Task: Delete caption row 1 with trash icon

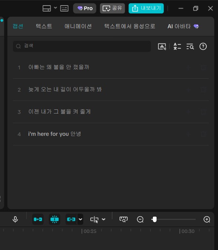Action: pos(203,68)
